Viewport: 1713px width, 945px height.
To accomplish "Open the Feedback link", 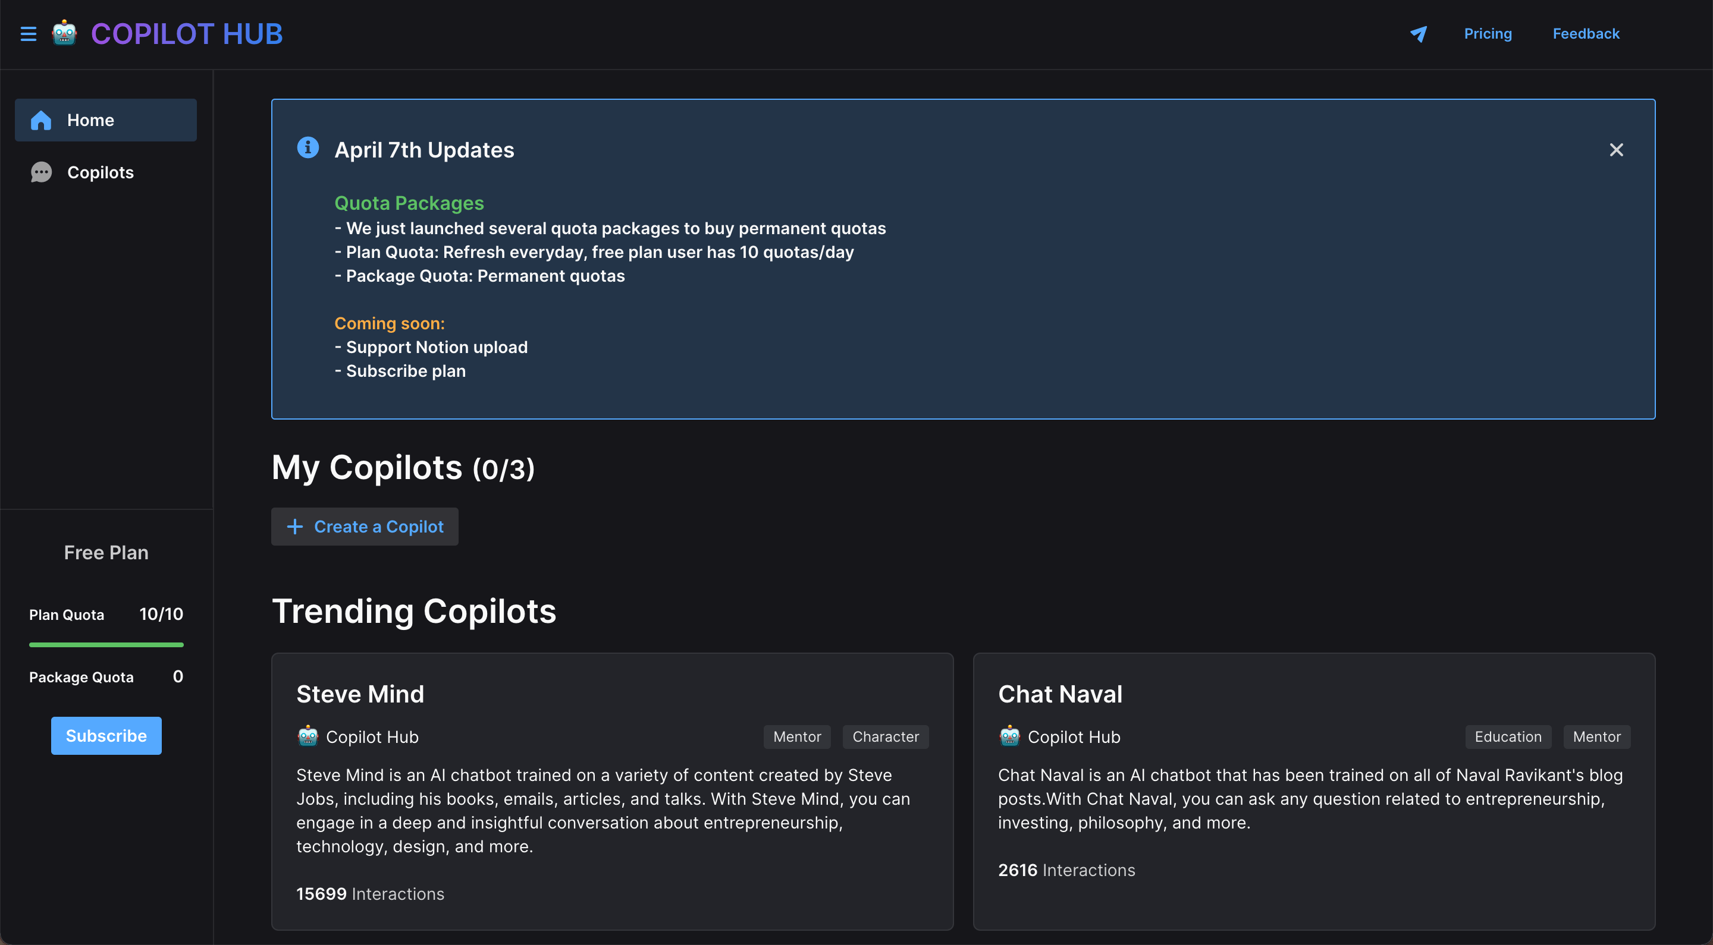I will pyautogui.click(x=1585, y=34).
